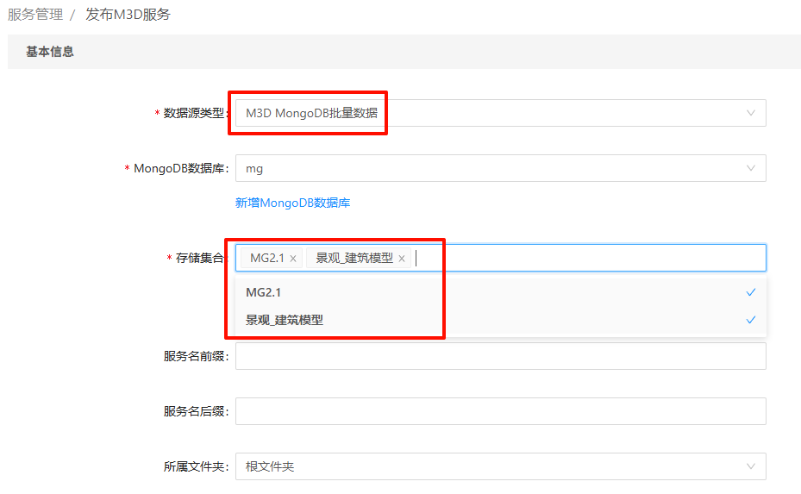Focus the 服务名后缀 text field
The image size is (801, 494).
[x=500, y=411]
